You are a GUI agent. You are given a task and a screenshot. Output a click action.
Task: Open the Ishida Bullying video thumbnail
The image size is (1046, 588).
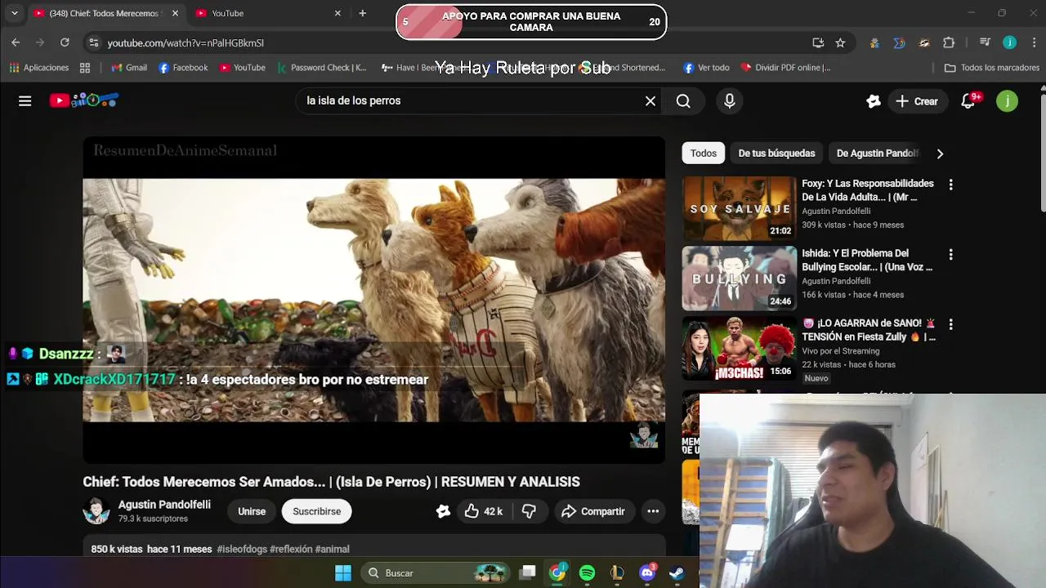click(739, 278)
